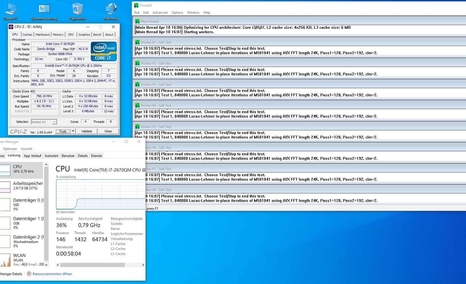Switch to the Mainboard tab in CPU-Z
Image resolution: width=466 pixels, height=284 pixels.
click(42, 35)
